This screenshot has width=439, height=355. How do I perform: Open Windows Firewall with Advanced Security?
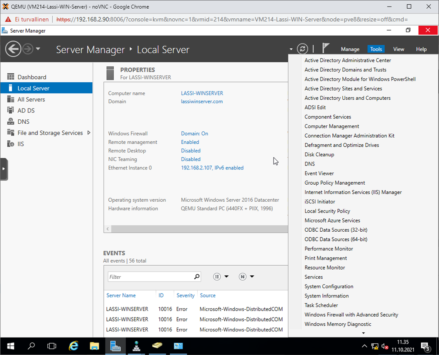(x=351, y=314)
